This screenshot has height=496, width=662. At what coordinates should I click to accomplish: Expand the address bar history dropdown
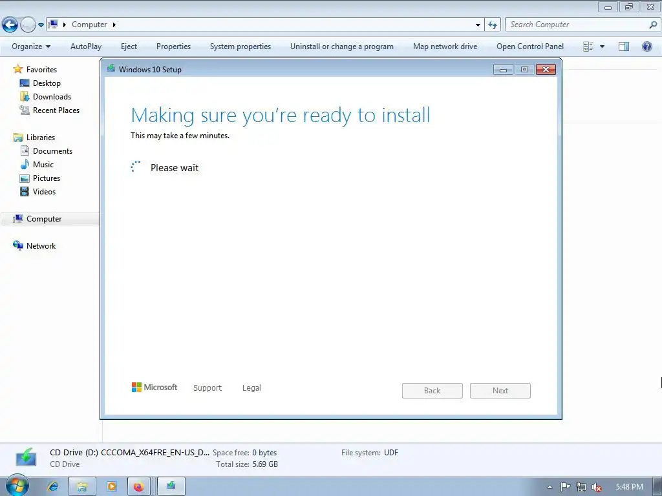(x=478, y=25)
